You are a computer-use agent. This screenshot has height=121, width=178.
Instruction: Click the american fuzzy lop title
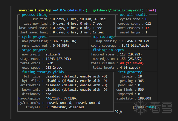pos(35,10)
